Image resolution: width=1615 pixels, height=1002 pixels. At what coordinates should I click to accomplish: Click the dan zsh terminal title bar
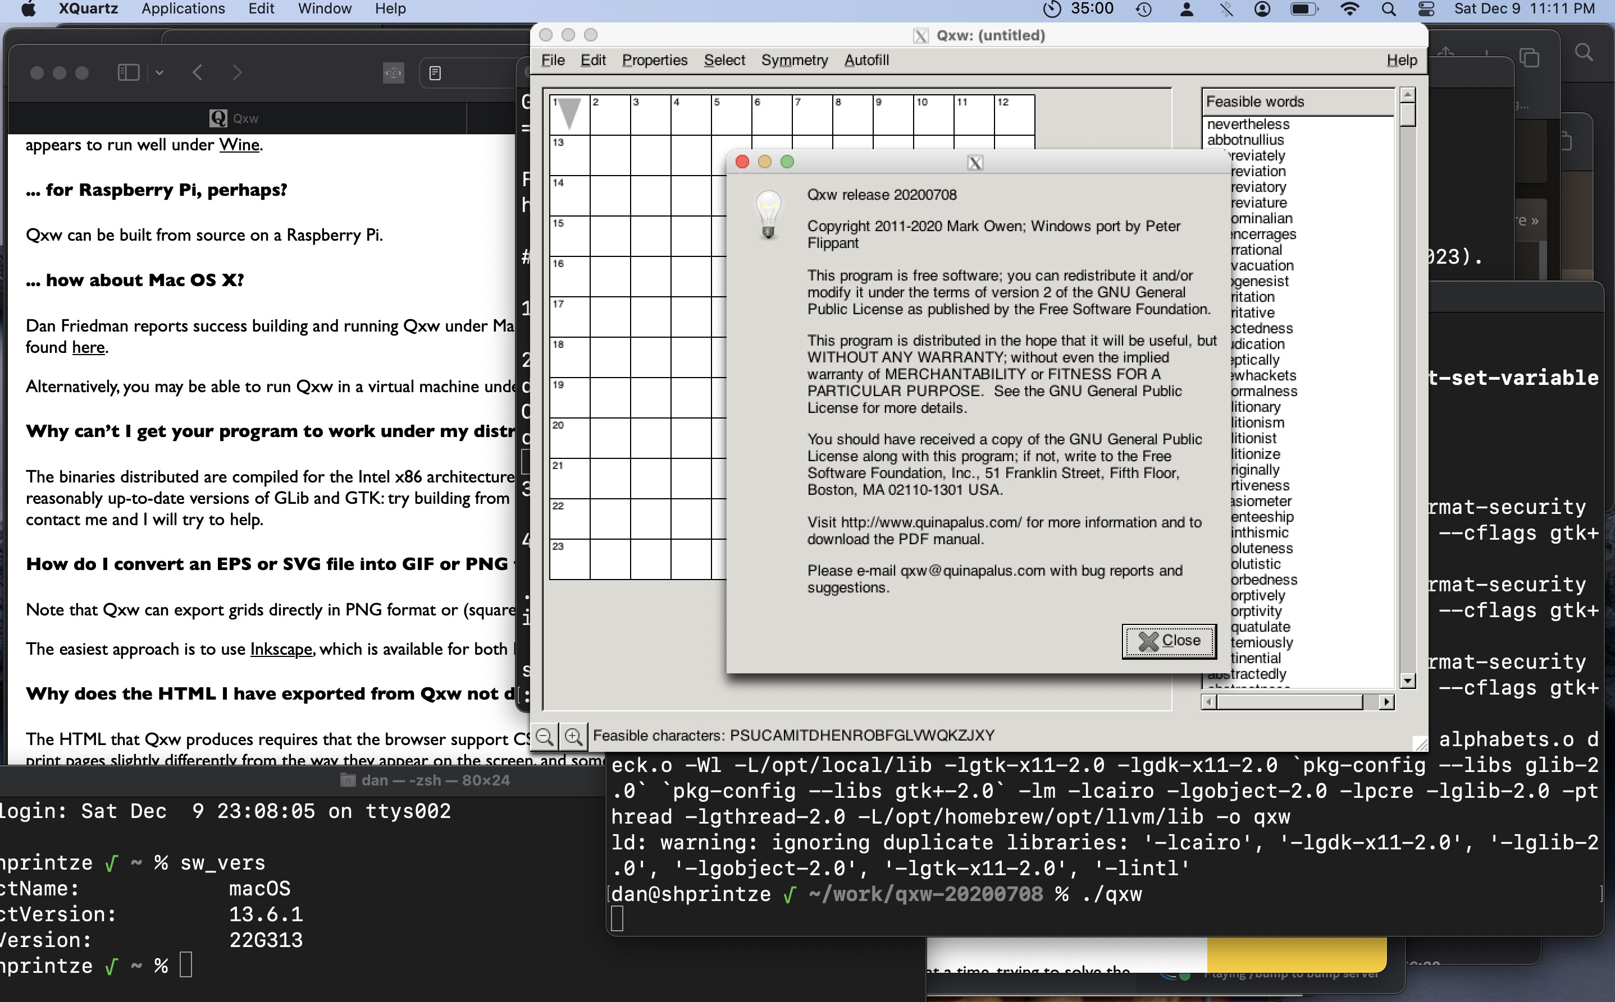point(425,780)
